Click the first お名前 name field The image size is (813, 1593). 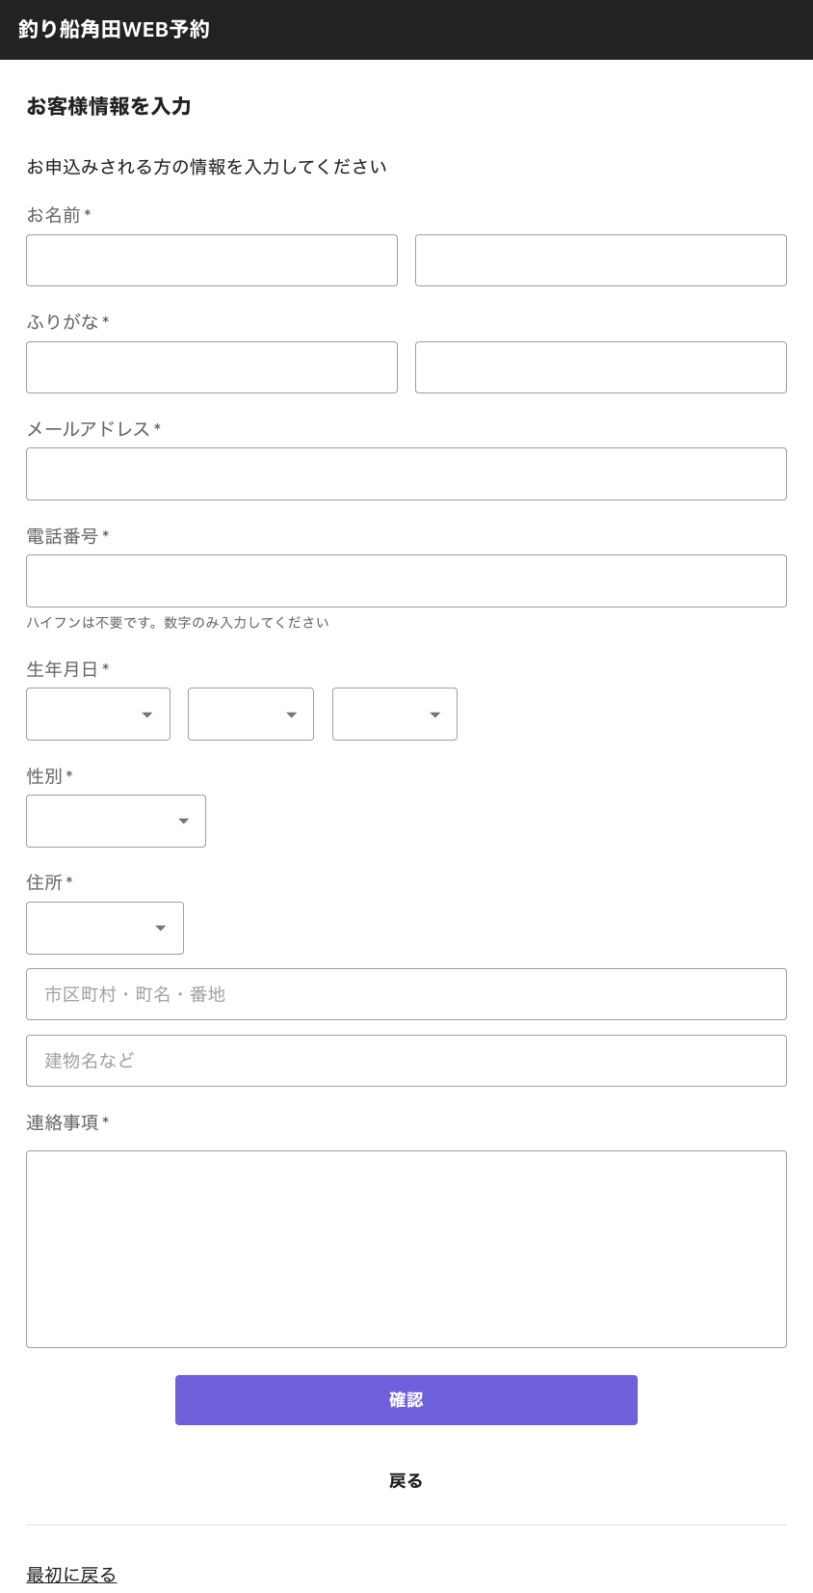(x=212, y=260)
